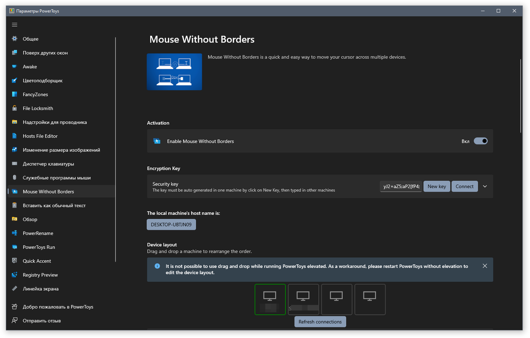The width and height of the screenshot is (530, 338).
Task: Open the Отправить отзыв page
Action: tap(61, 320)
